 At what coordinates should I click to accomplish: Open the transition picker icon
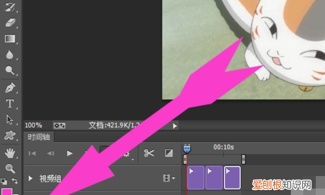tap(169, 153)
